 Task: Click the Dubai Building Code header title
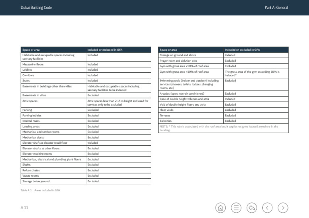[x=36, y=8]
